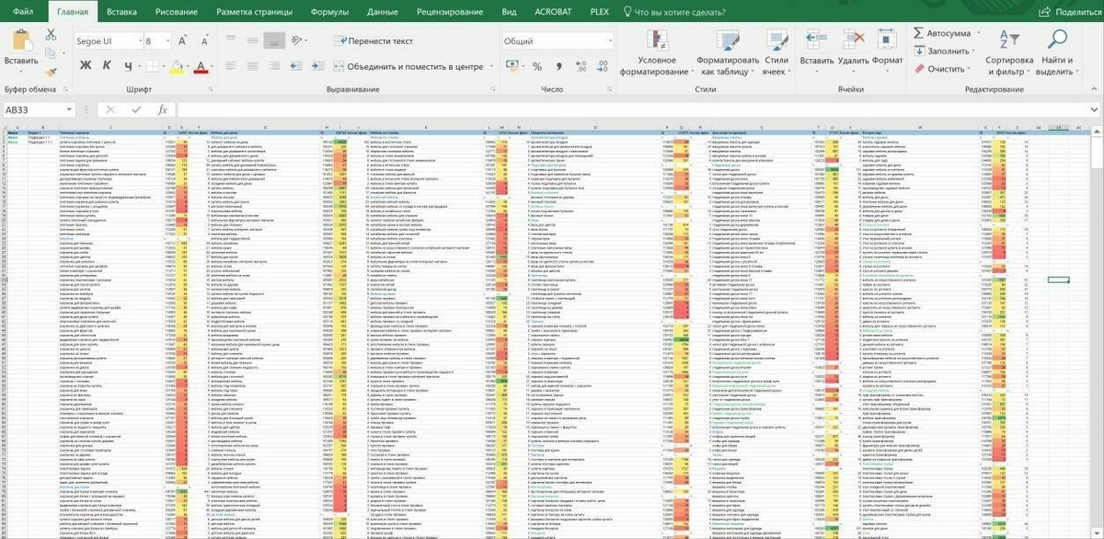
Task: Collapse the ribbon with the arrow
Action: click(1093, 90)
